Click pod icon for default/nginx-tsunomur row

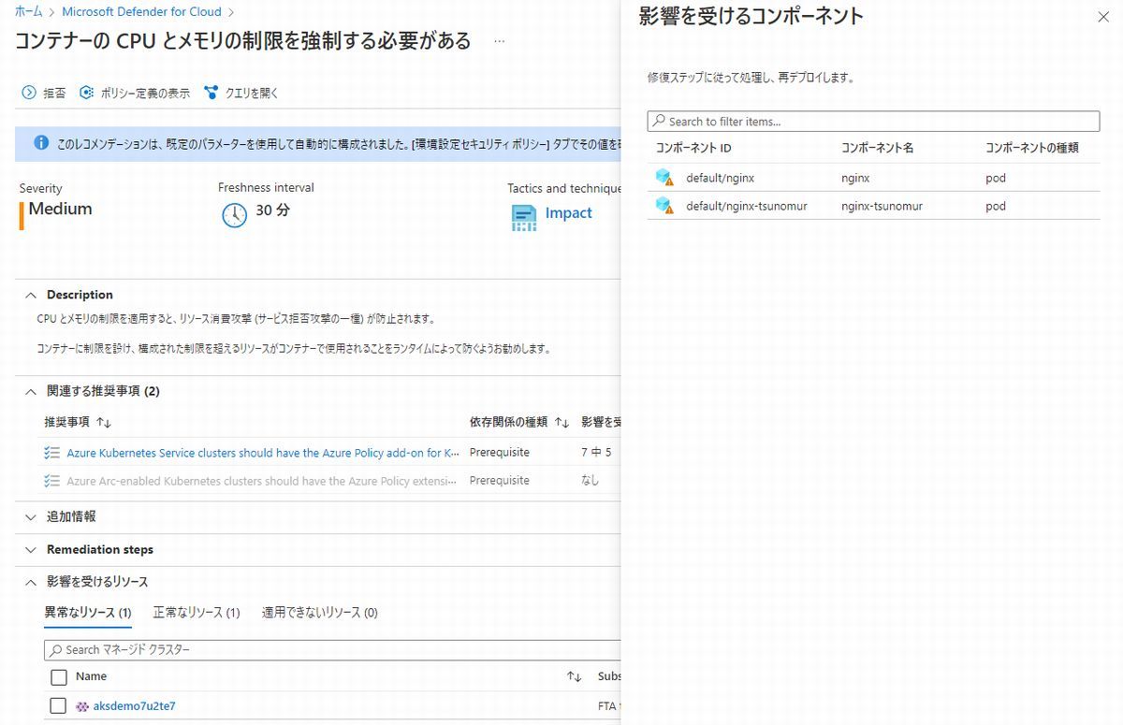664,206
